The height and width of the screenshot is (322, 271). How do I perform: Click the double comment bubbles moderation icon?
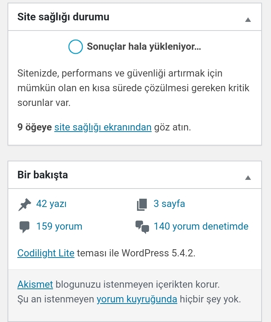click(142, 227)
